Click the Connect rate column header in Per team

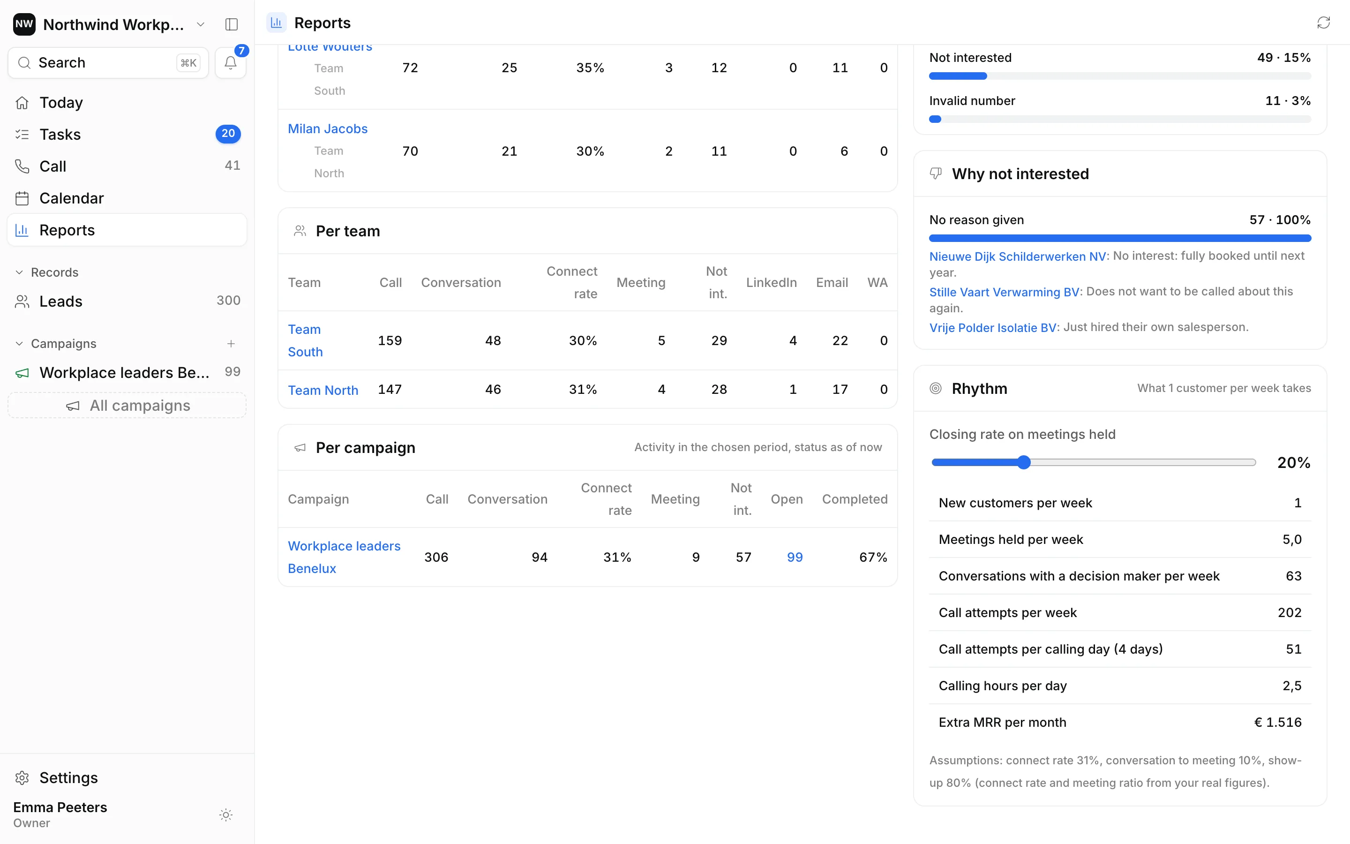click(x=572, y=282)
